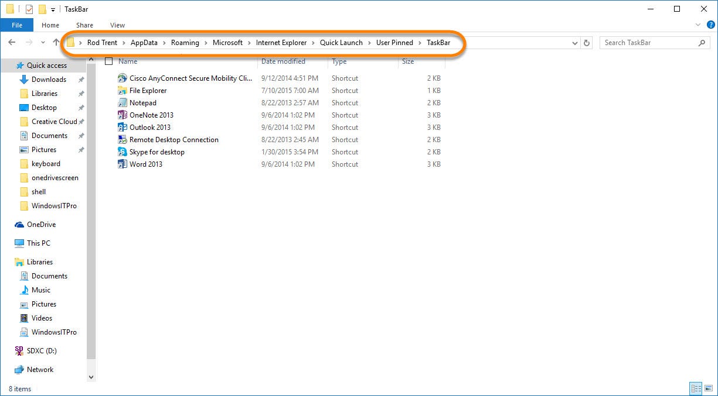Navigate back using the back arrow
The width and height of the screenshot is (718, 396).
12,42
